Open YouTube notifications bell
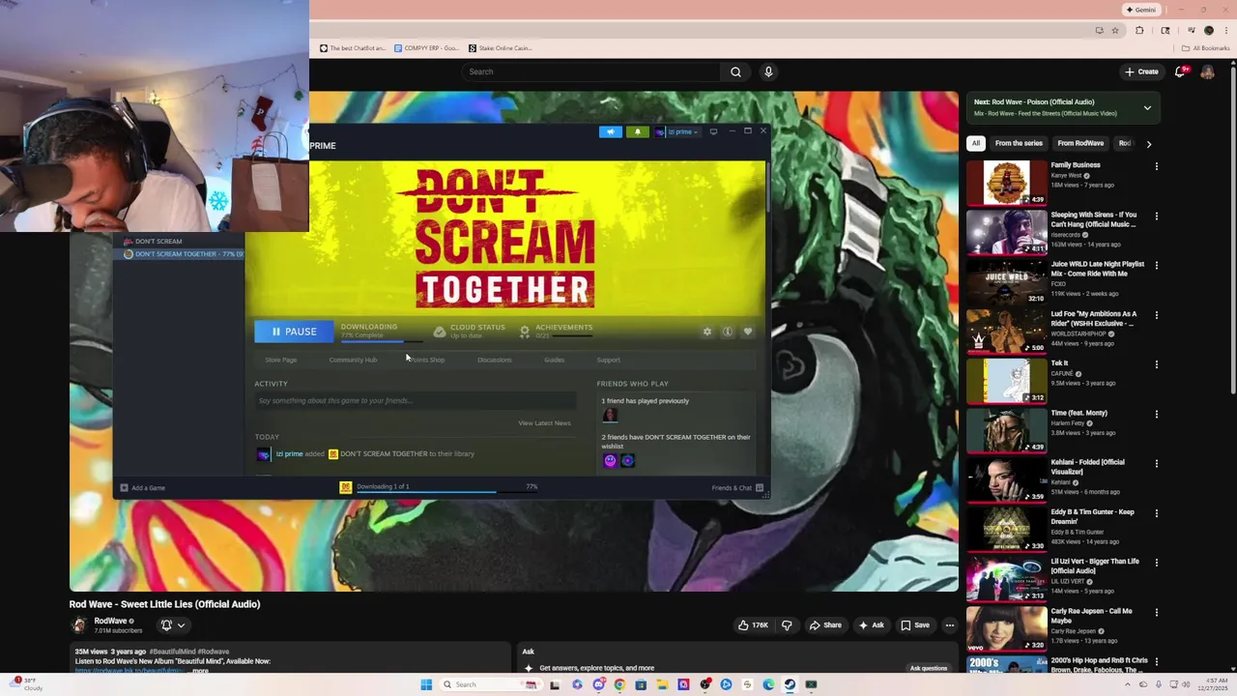This screenshot has height=696, width=1237. coord(1181,72)
